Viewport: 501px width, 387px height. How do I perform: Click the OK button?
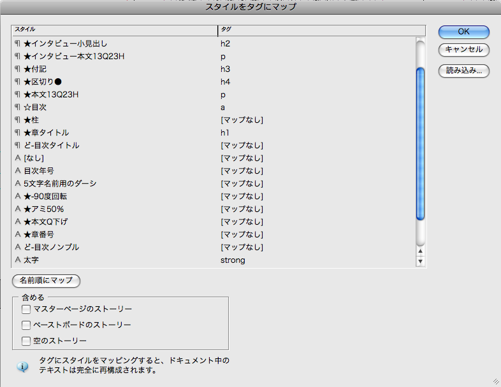(x=463, y=32)
